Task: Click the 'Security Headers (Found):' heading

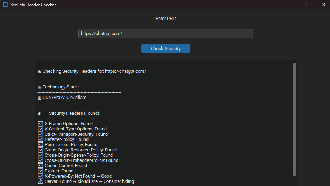Action: (x=75, y=113)
